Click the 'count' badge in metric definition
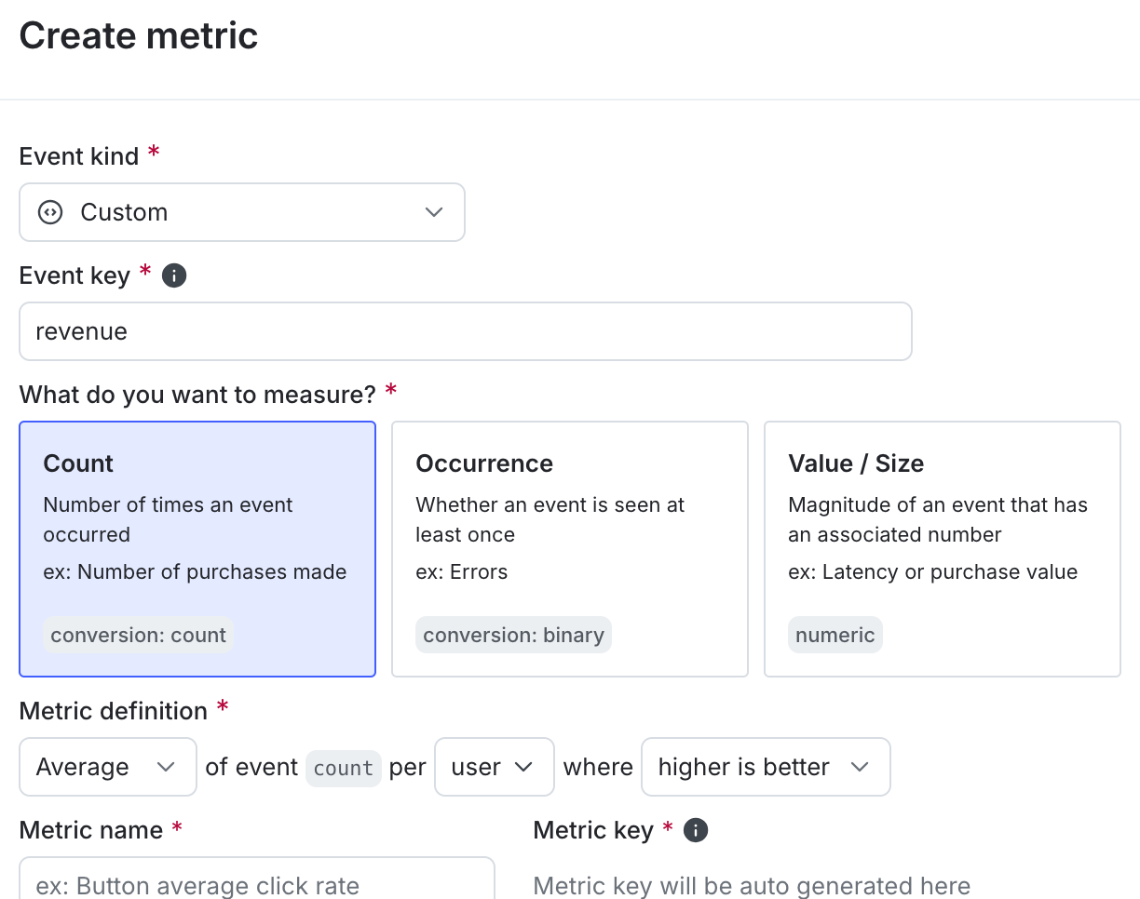The width and height of the screenshot is (1140, 899). click(343, 769)
